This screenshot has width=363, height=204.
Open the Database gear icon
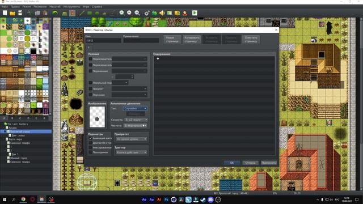[x=147, y=13]
